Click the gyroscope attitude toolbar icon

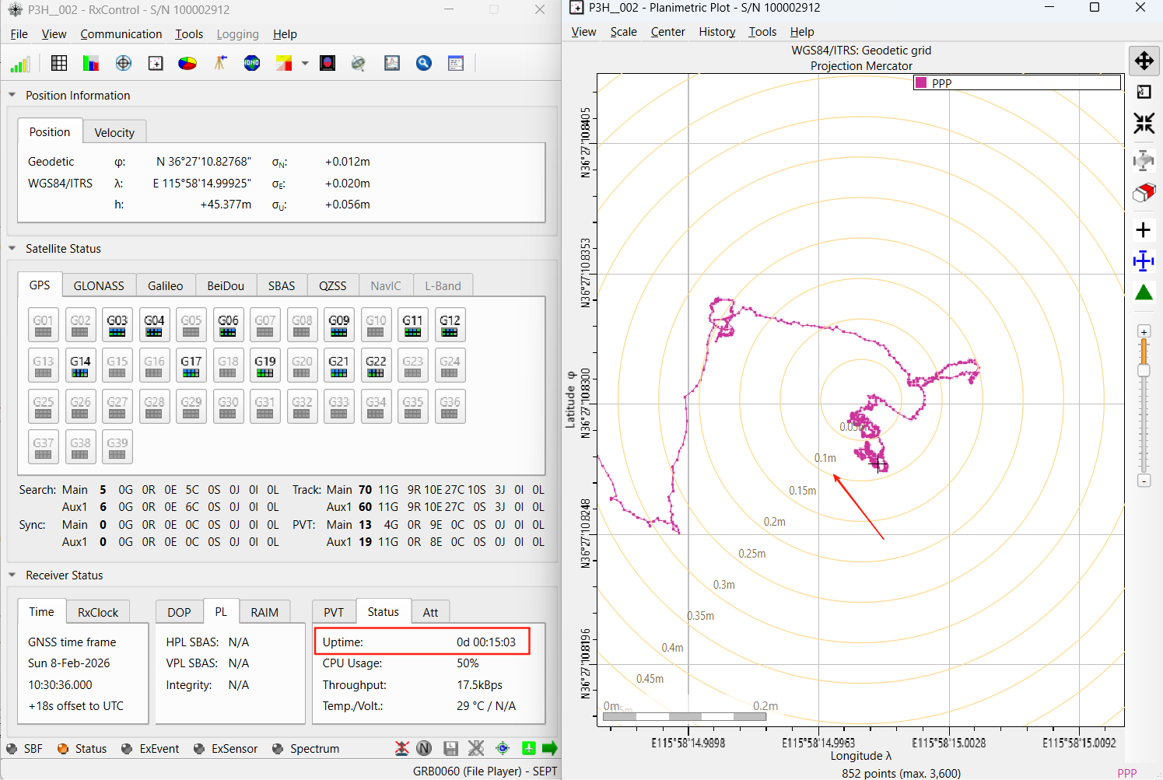(x=359, y=64)
